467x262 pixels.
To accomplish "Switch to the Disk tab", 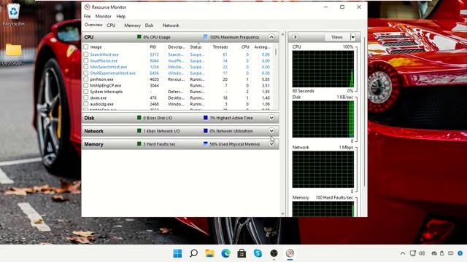I will point(149,25).
